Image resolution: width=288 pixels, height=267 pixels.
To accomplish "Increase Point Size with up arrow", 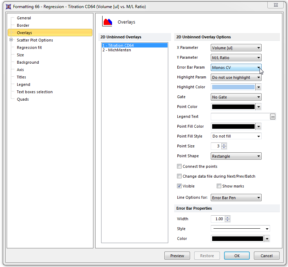I will (224, 145).
